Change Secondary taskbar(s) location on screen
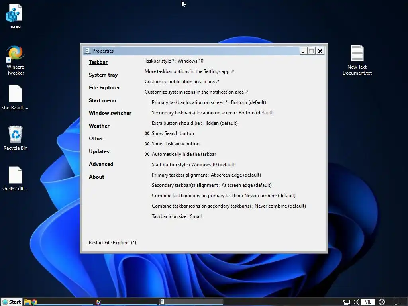 213,113
